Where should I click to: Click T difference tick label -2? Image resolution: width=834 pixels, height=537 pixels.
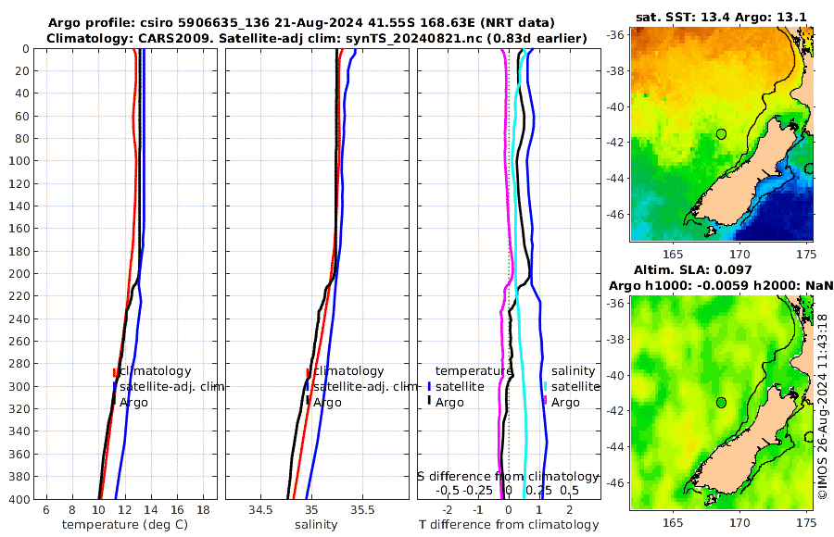[448, 510]
